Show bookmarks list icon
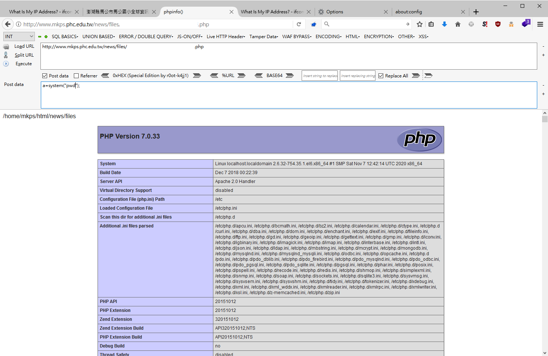548x356 pixels. tap(431, 24)
